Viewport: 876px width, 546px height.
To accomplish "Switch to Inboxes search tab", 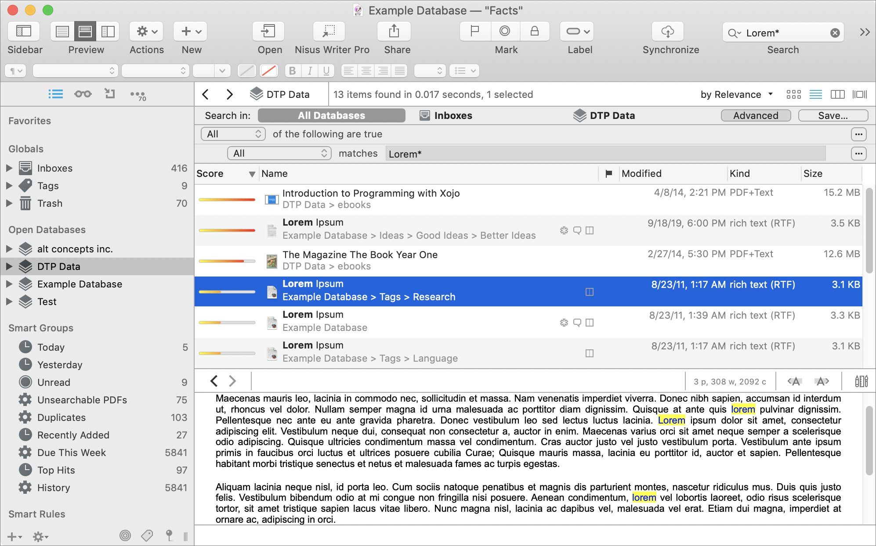I will [453, 115].
